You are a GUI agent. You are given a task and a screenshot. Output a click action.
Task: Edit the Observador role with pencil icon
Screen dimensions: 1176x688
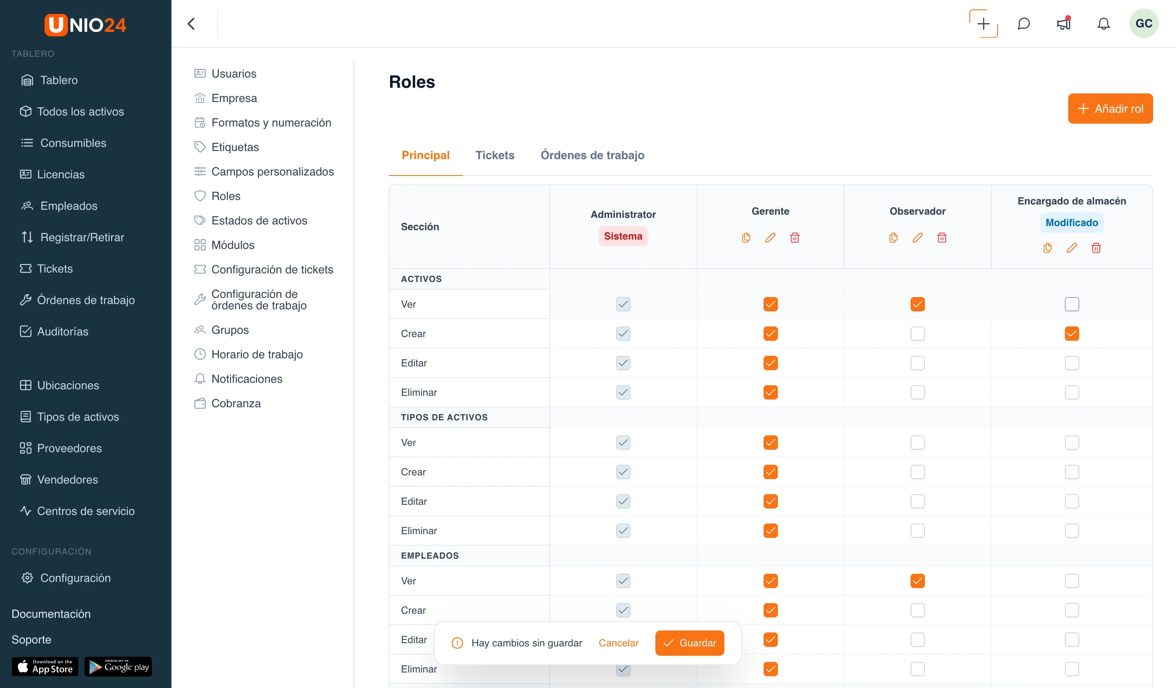[x=918, y=238]
